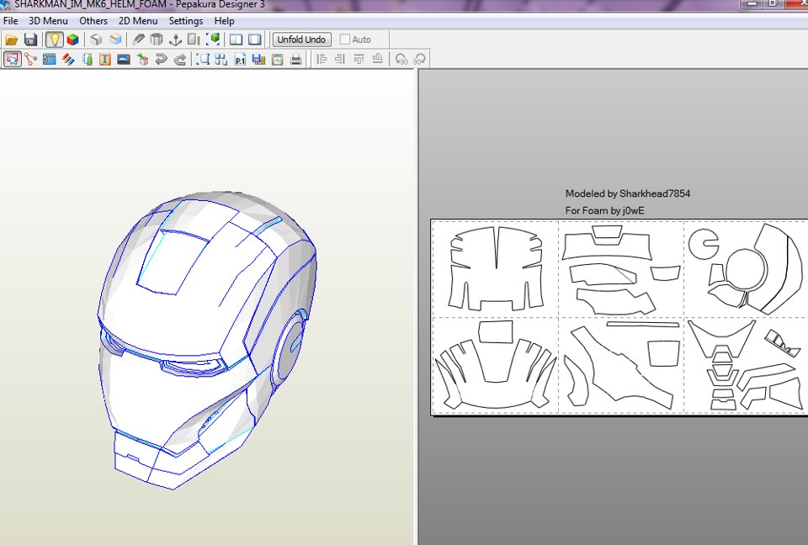808x545 pixels.
Task: Select the edge color crayons tool
Action: tap(68, 59)
